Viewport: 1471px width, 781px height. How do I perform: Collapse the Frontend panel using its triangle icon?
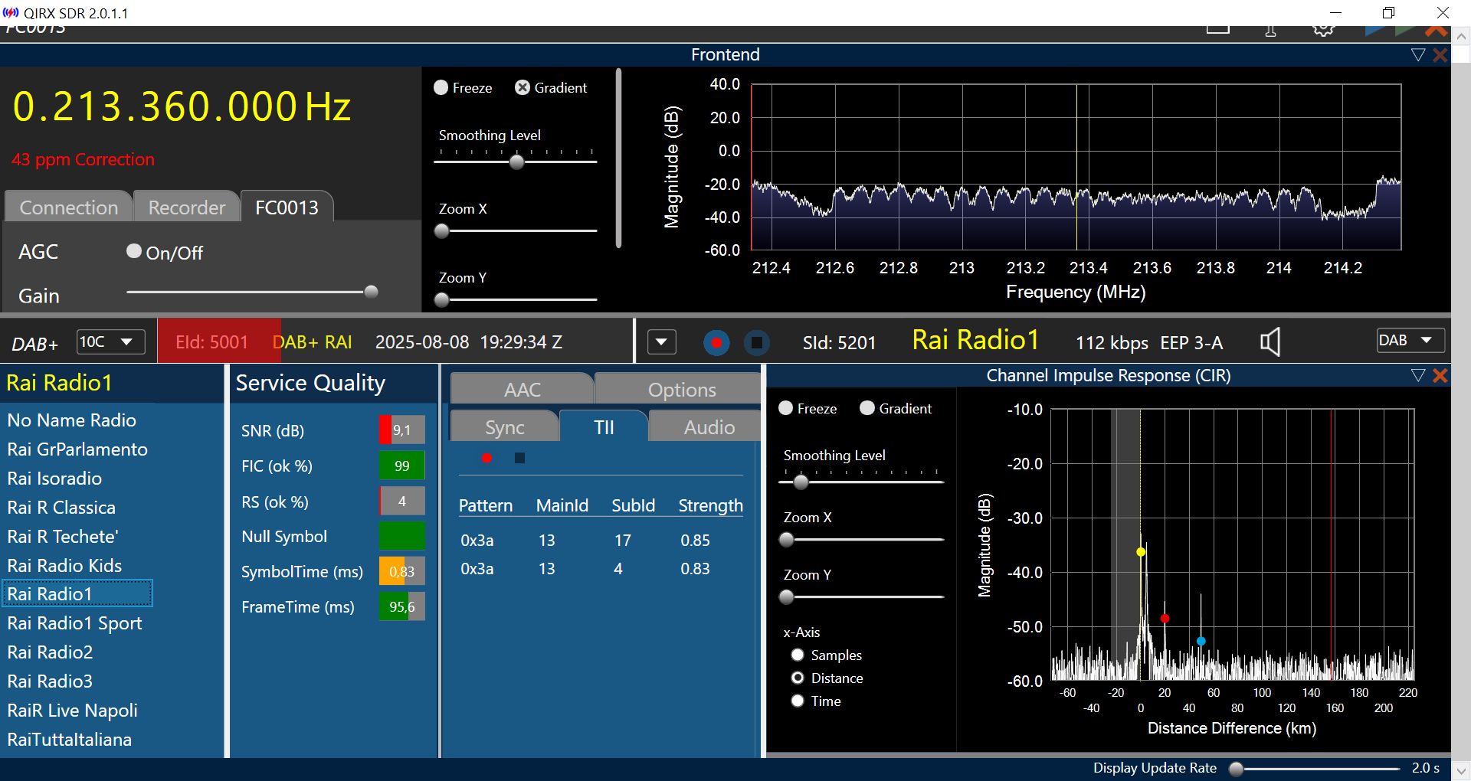click(1417, 55)
